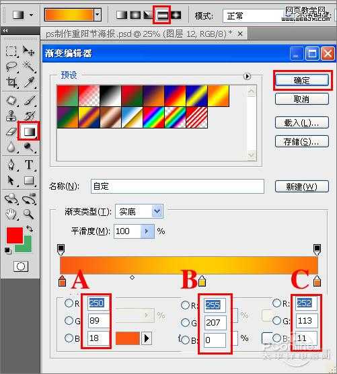Open the gradient picker dropdown arrow
The width and height of the screenshot is (337, 374).
[x=98, y=15]
